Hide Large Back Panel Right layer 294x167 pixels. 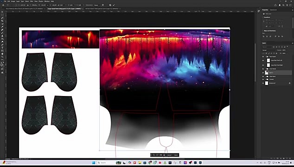click(263, 65)
